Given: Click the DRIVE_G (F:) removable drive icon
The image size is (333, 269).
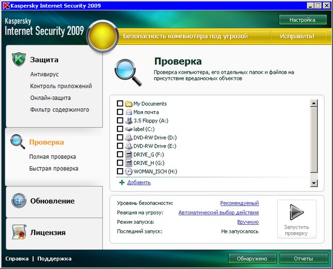Looking at the screenshot, I should point(128,155).
